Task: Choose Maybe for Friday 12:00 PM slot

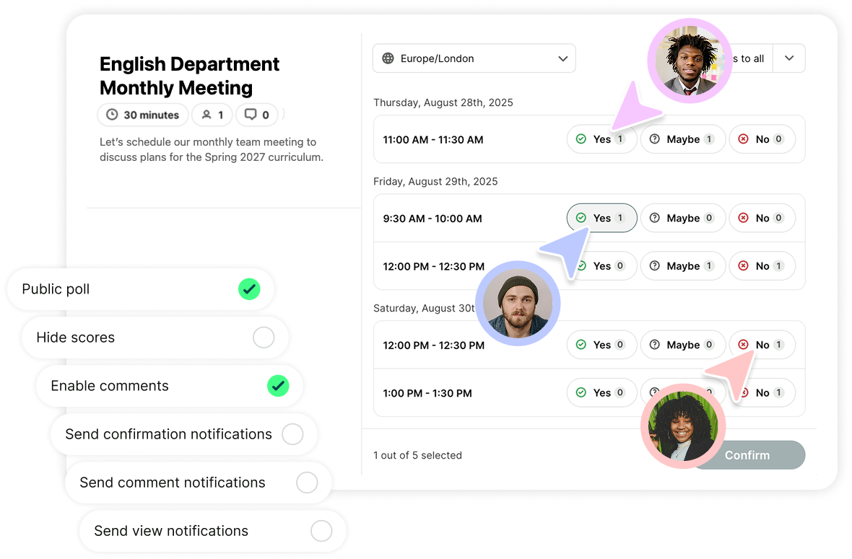Action: click(x=683, y=266)
